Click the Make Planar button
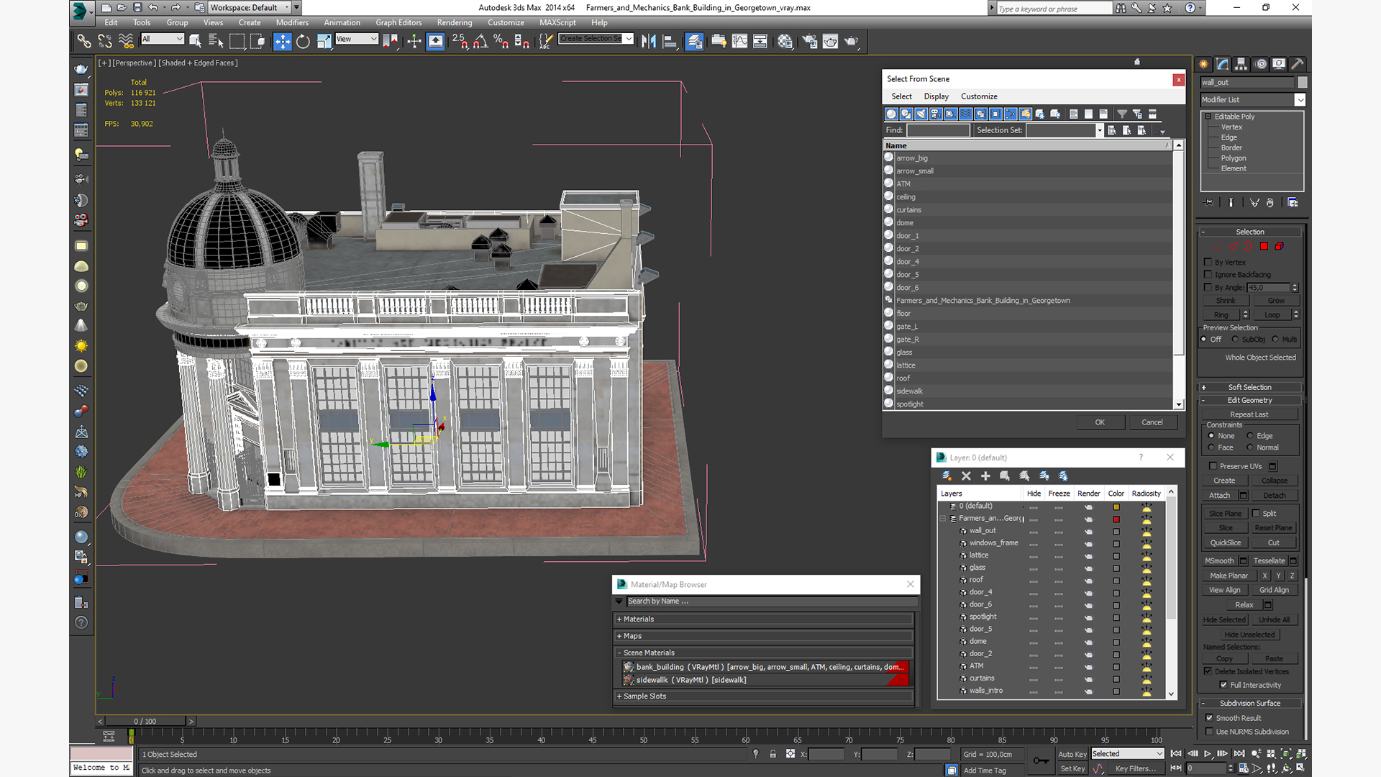This screenshot has width=1381, height=777. pyautogui.click(x=1229, y=576)
